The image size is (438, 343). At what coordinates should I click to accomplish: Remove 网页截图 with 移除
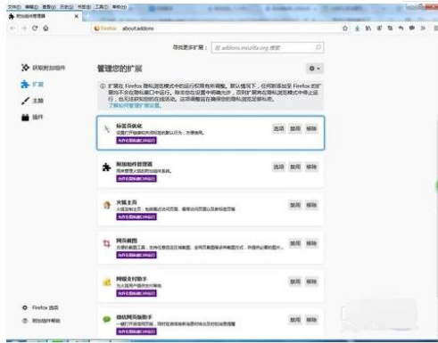coord(311,243)
